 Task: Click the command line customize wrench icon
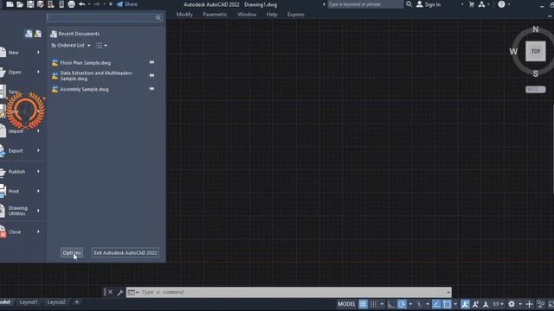(x=120, y=292)
